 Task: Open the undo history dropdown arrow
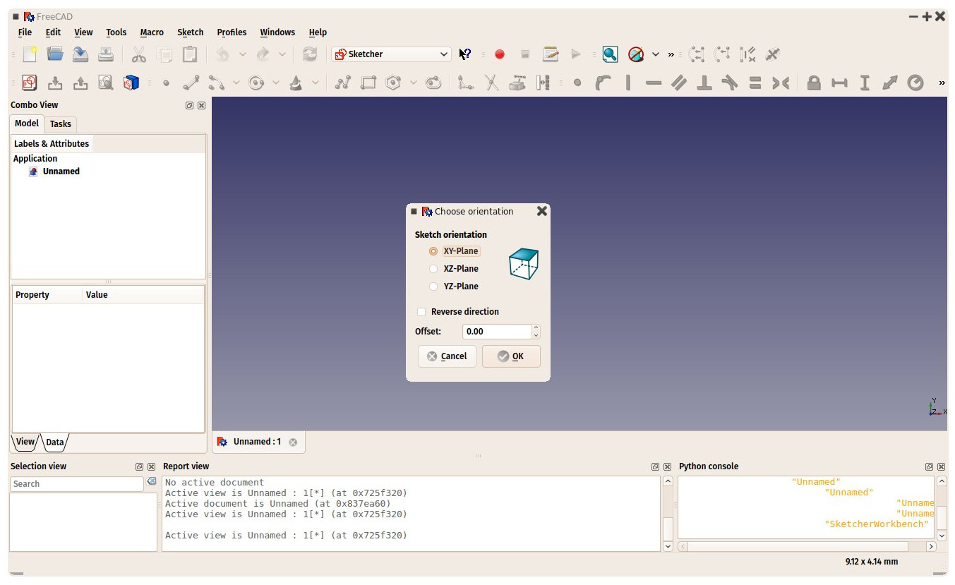(242, 54)
